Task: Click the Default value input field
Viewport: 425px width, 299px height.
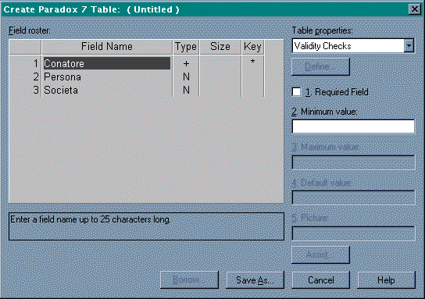Action: [353, 198]
